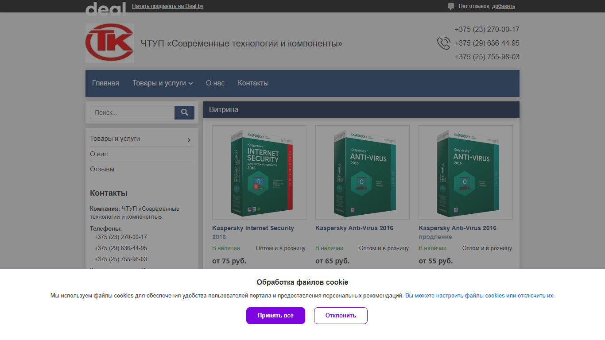Open sidebar 'О нас' link
Viewport: 605px width, 340px height.
(99, 154)
